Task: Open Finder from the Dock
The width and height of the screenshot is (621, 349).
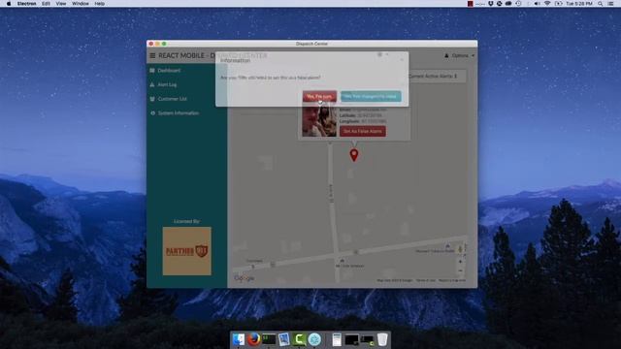Action: point(239,339)
